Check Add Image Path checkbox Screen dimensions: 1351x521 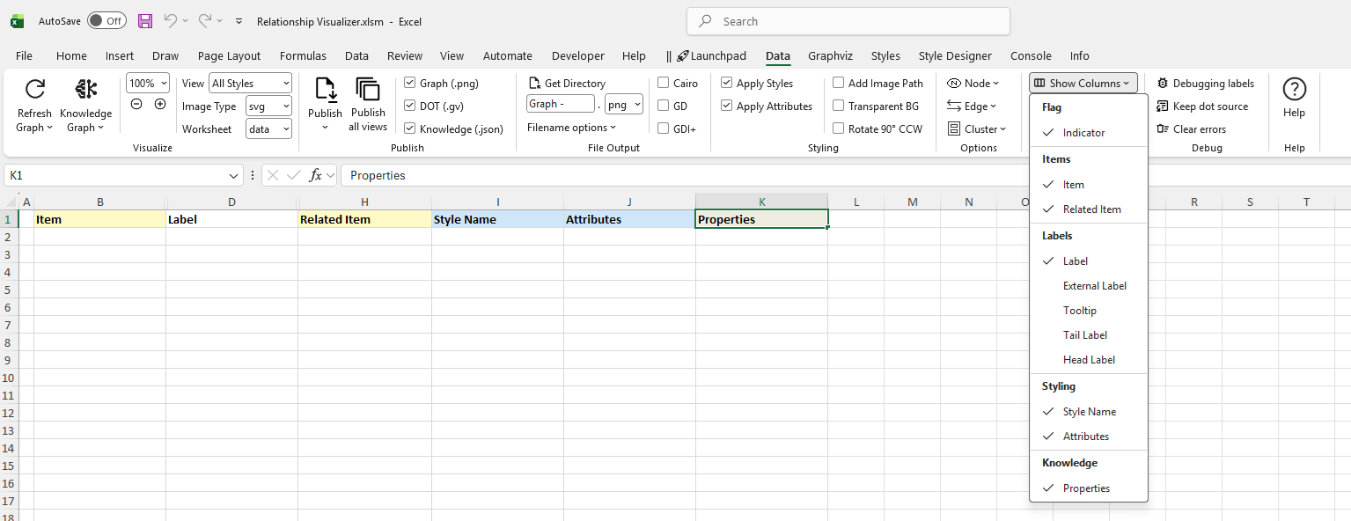point(839,84)
